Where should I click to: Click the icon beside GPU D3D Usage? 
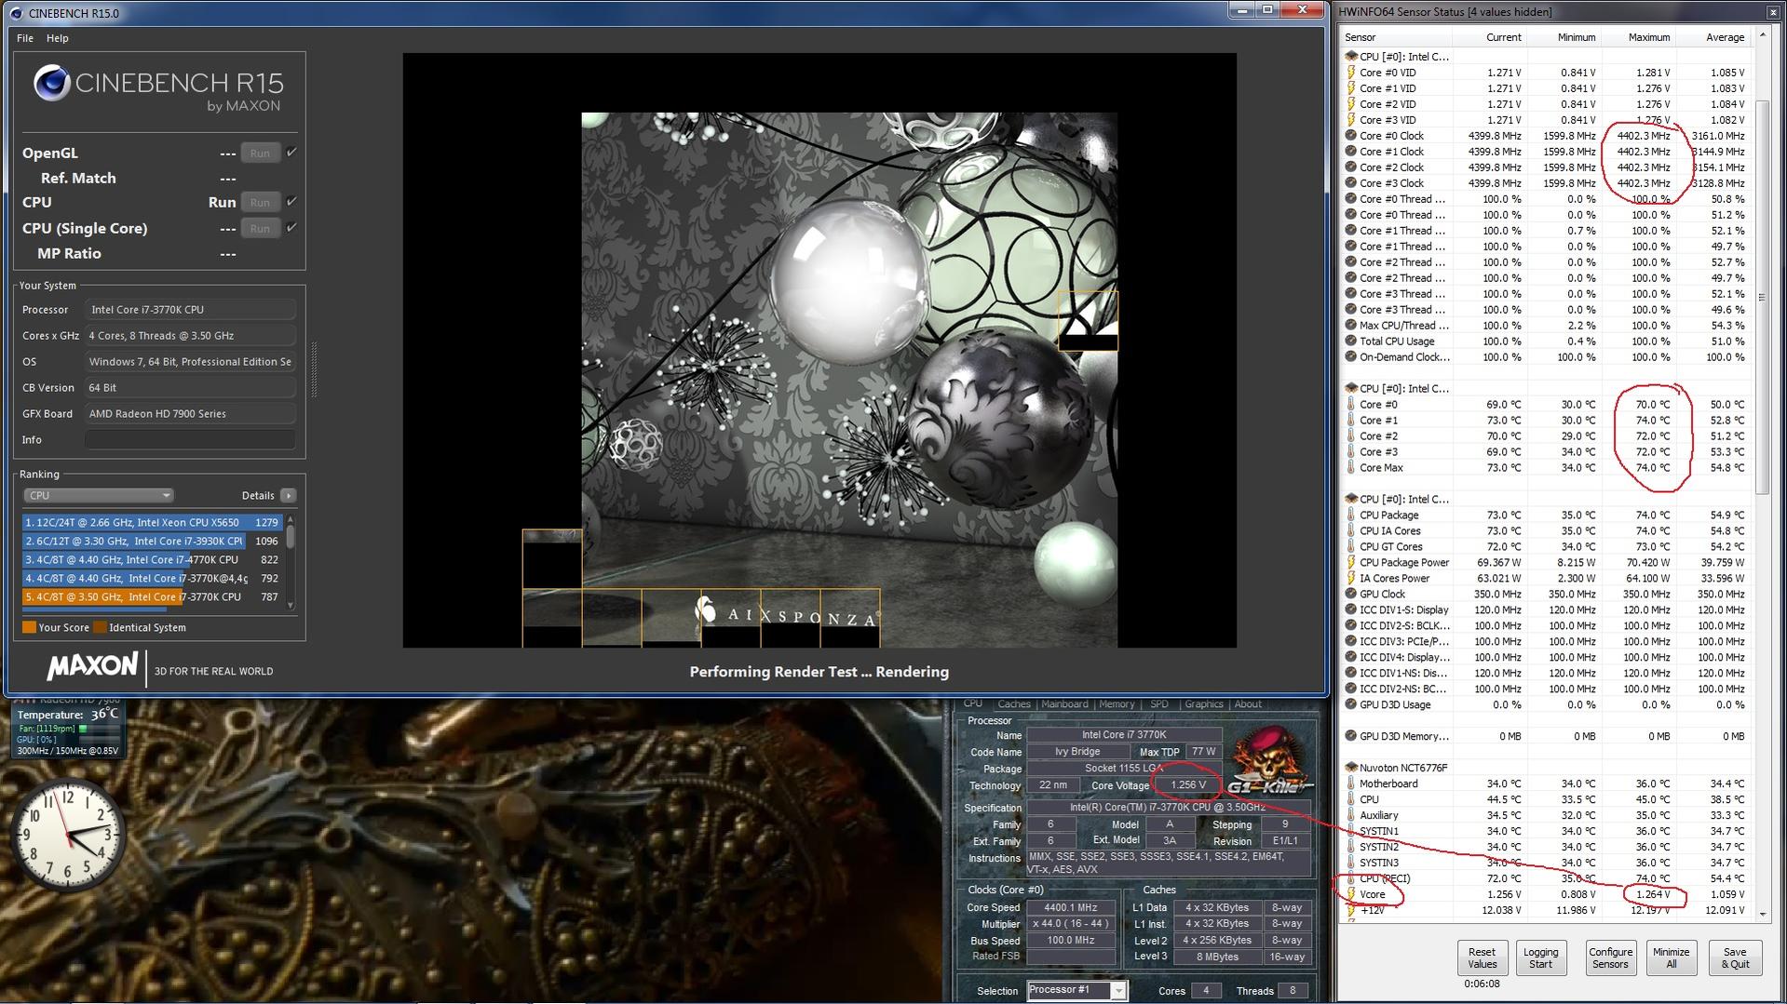pyautogui.click(x=1350, y=705)
